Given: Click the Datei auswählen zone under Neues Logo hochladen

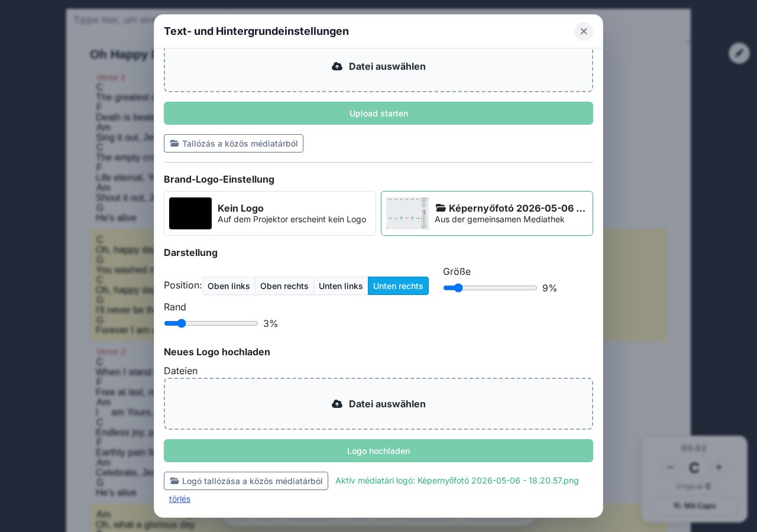Looking at the screenshot, I should [x=378, y=404].
